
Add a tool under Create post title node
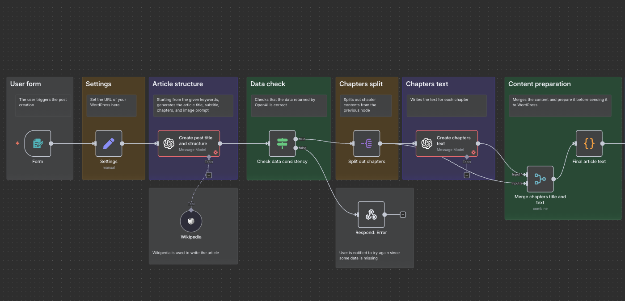pyautogui.click(x=209, y=175)
